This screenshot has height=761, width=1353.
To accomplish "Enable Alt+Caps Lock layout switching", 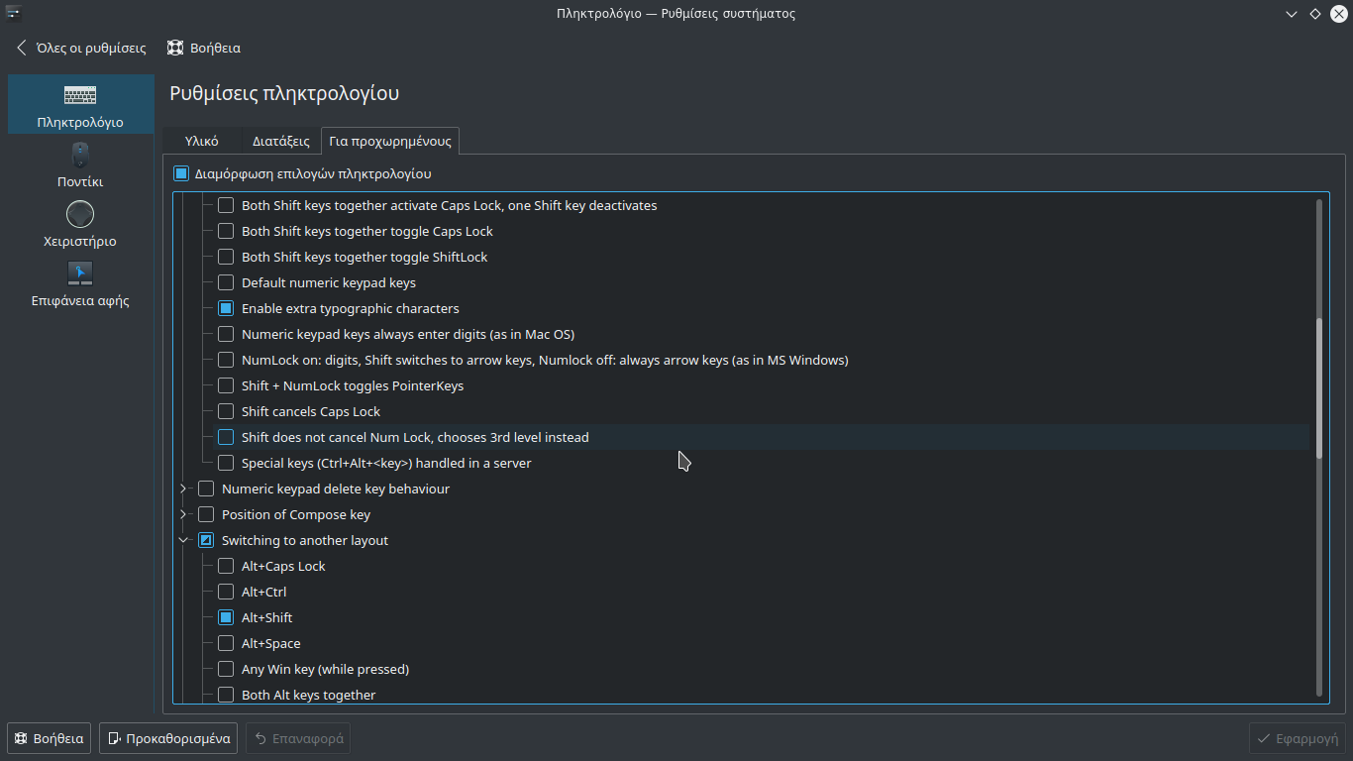I will [x=226, y=566].
